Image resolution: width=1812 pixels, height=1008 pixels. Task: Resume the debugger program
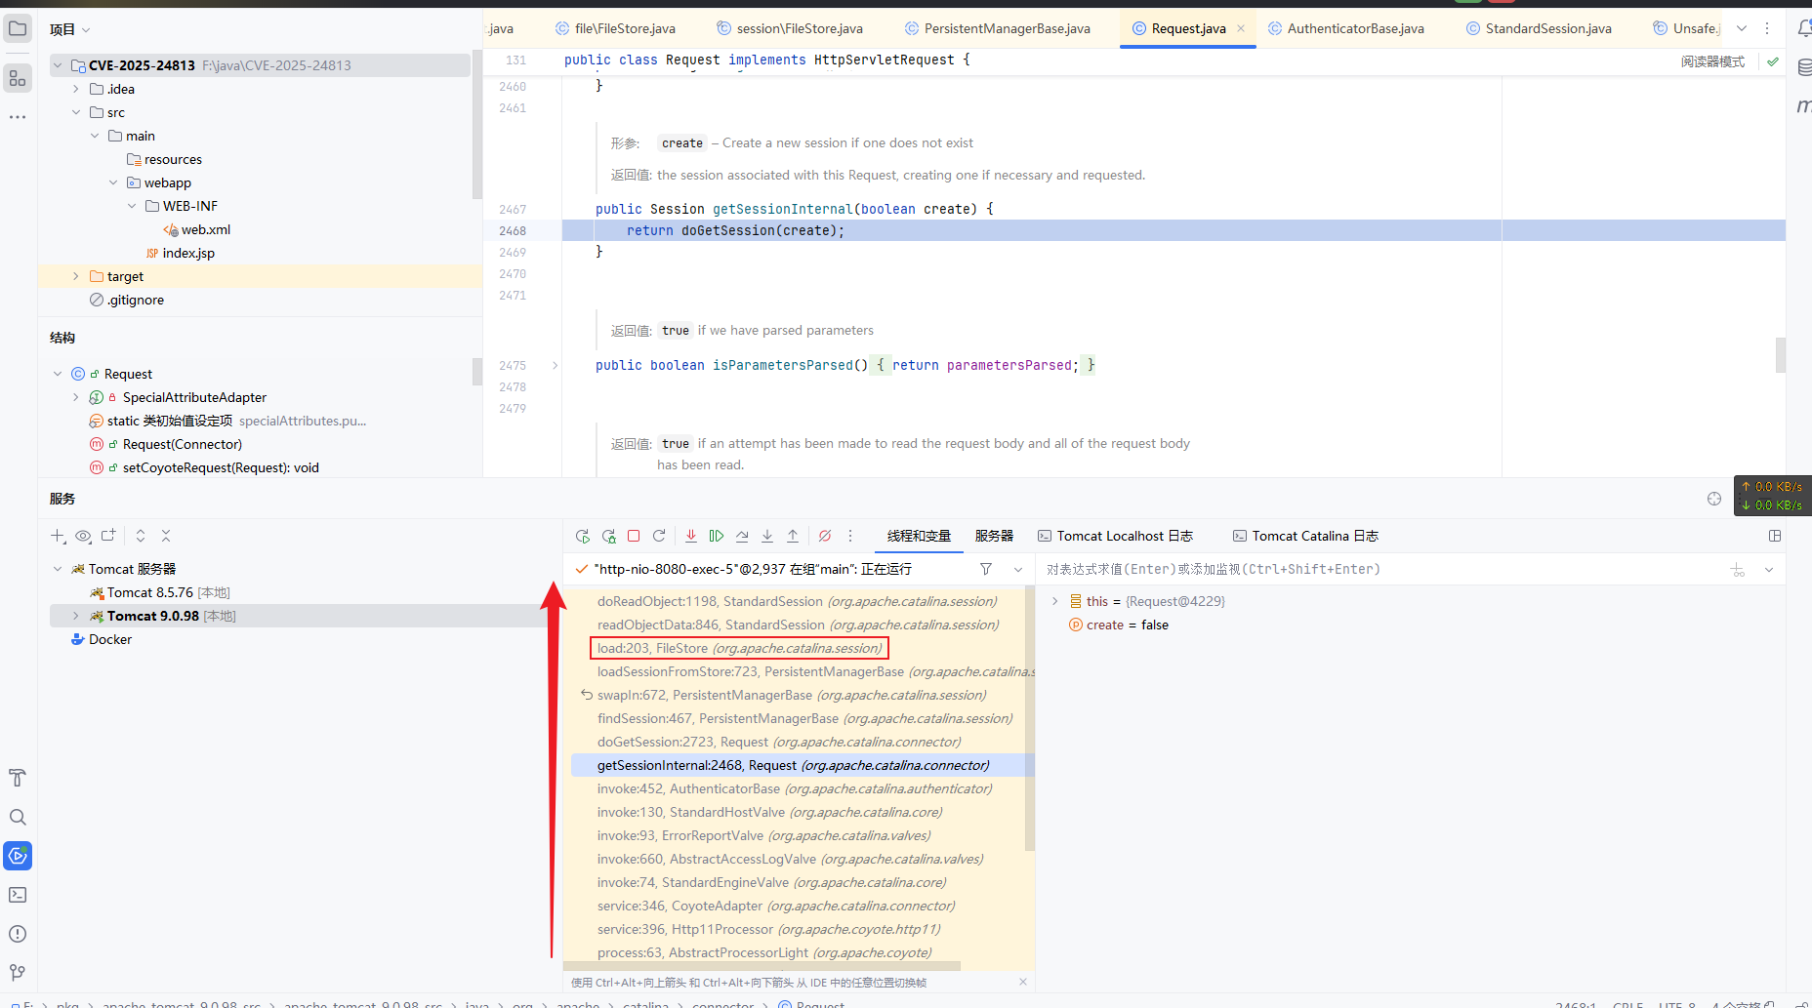tap(717, 536)
